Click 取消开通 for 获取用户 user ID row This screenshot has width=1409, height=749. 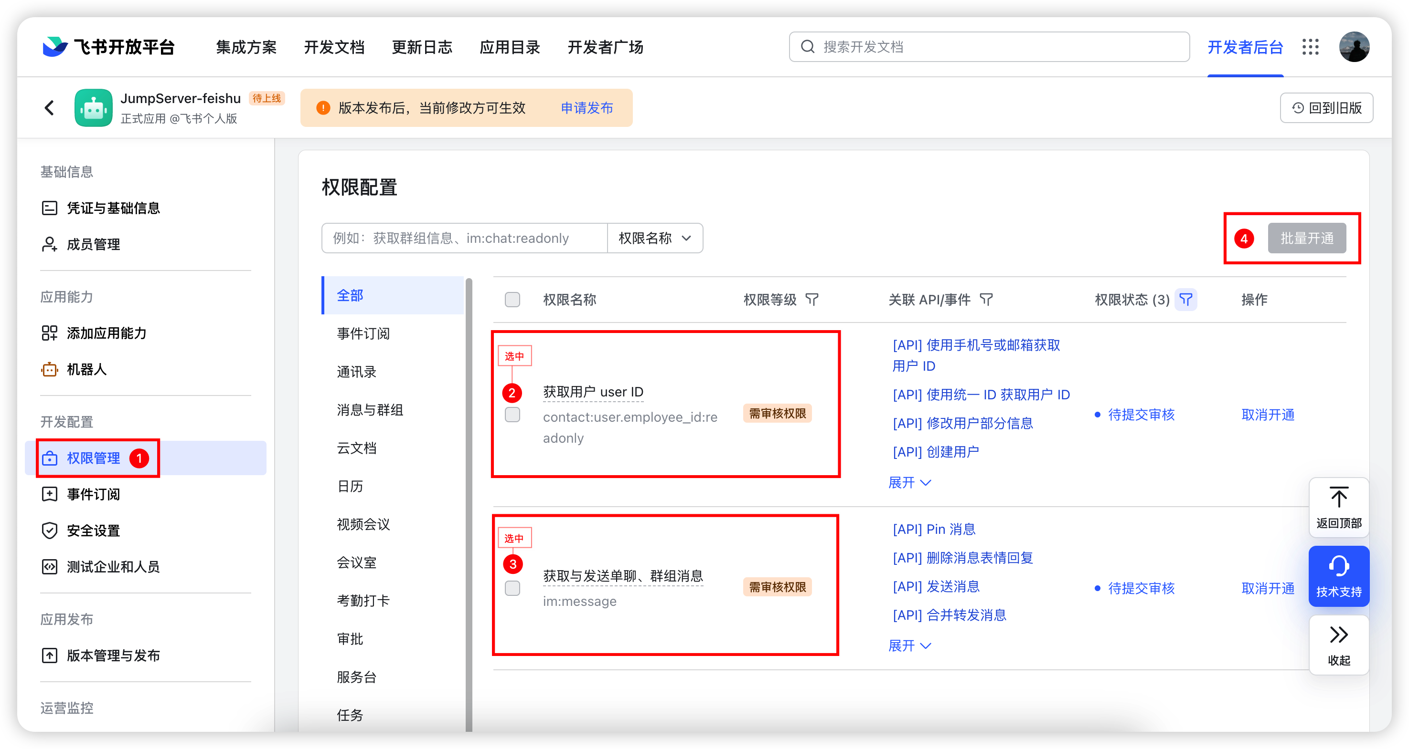(1268, 415)
